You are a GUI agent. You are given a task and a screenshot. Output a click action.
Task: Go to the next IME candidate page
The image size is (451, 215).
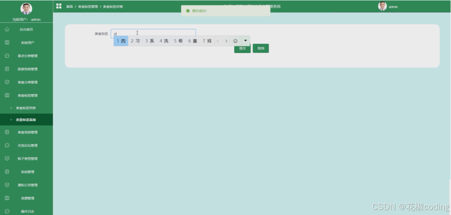click(x=227, y=41)
